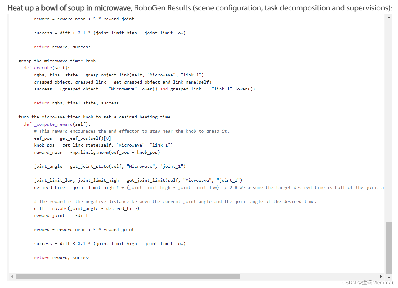Click the horizontal scrollbar thumb
Screen dimensions: 398x288
127,277
